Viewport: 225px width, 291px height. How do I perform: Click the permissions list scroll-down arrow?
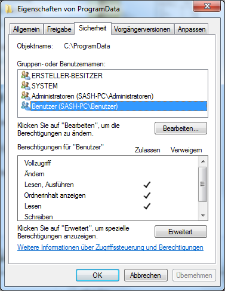pos(203,215)
